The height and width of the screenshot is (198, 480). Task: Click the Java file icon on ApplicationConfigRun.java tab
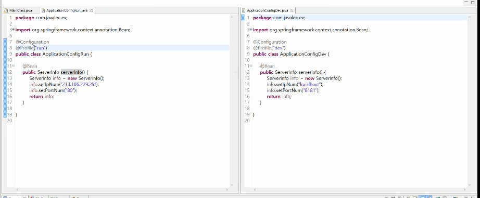click(x=43, y=10)
